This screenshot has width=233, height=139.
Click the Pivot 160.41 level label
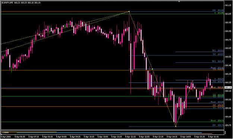coord(217,68)
